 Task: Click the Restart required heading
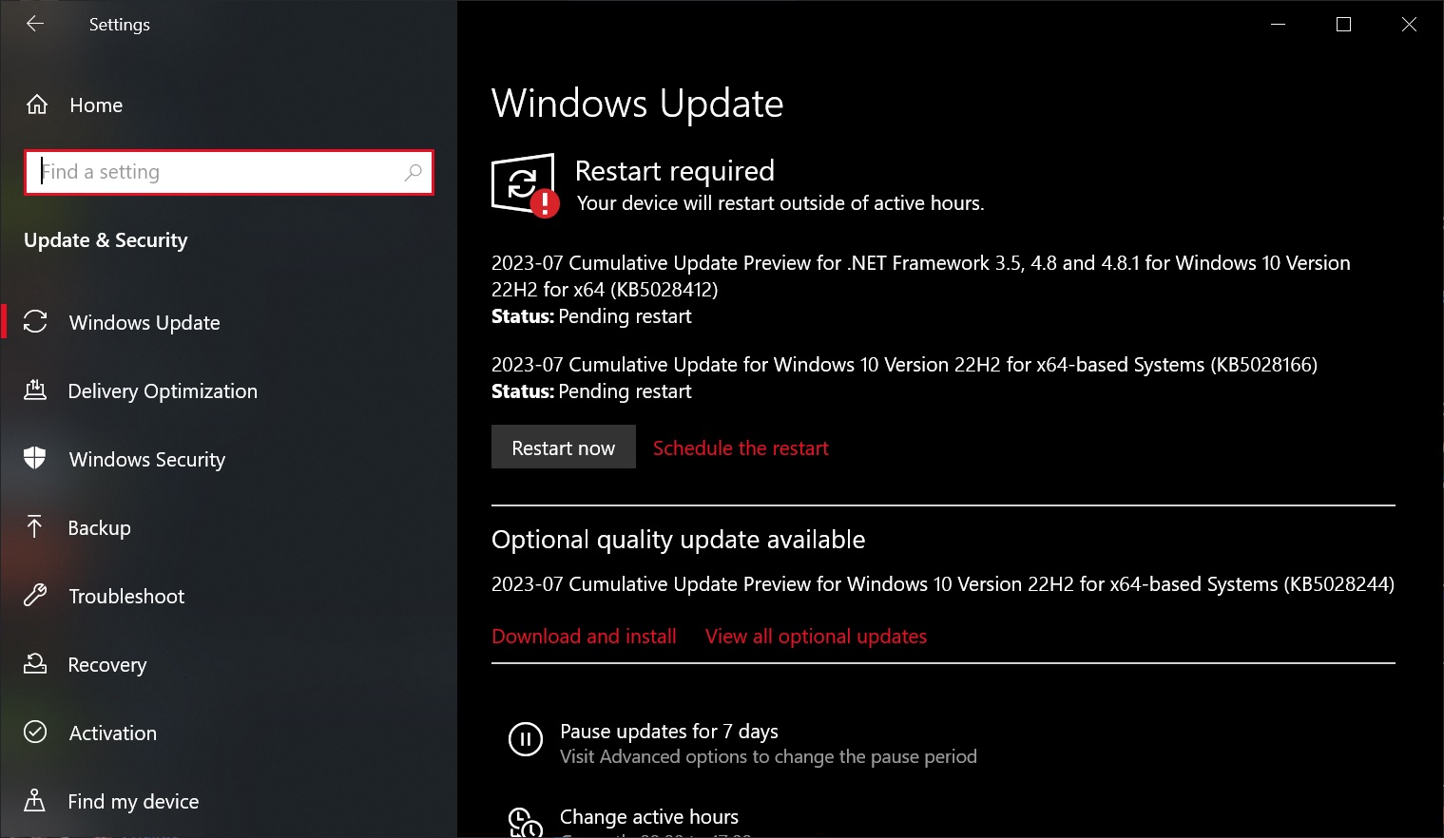[675, 170]
